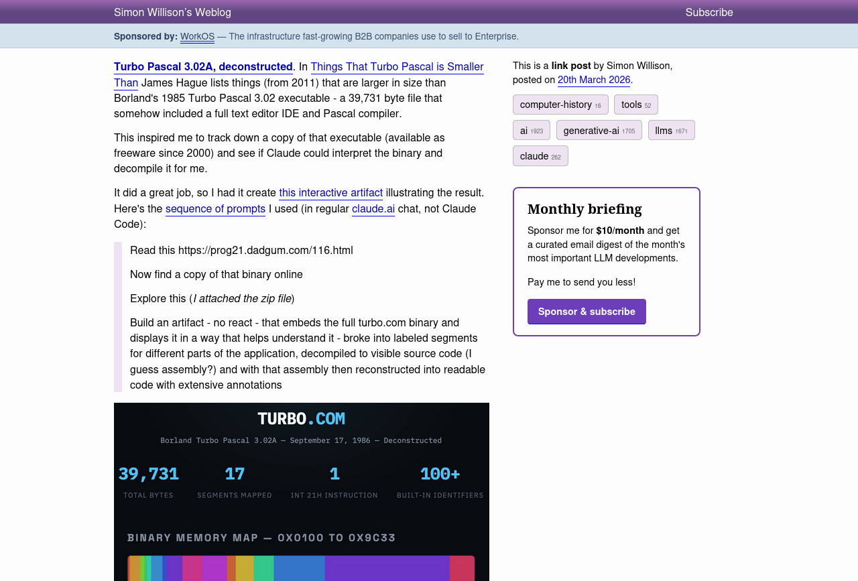
Task: Open Simon Willison's Weblog home link
Action: (x=172, y=12)
